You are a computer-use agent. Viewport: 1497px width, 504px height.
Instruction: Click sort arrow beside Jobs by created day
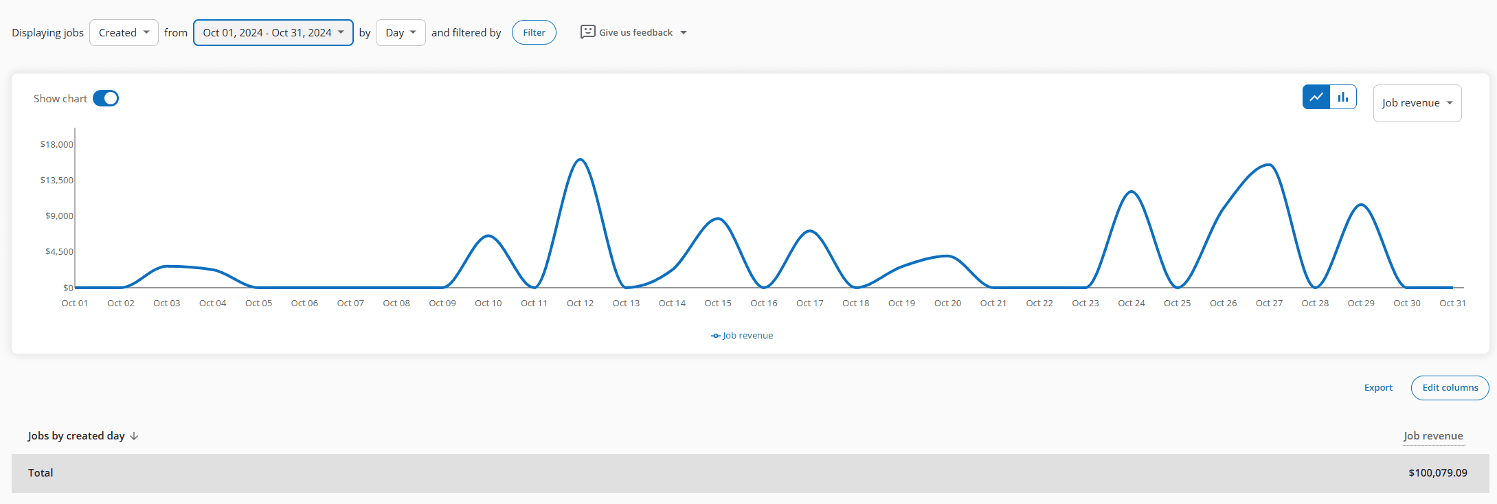(134, 436)
